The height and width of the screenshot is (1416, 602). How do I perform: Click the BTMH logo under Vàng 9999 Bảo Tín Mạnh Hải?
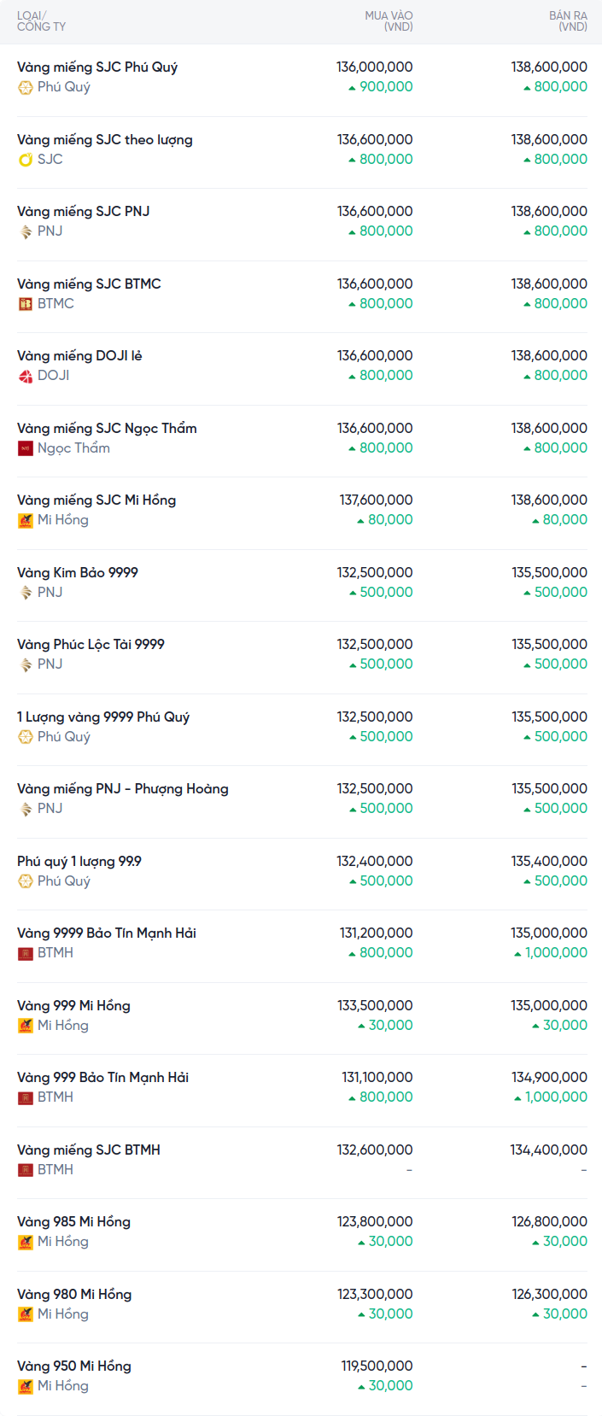tap(26, 953)
